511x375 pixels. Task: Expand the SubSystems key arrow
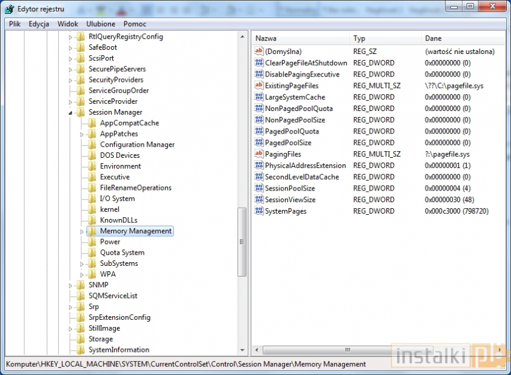[x=82, y=264]
